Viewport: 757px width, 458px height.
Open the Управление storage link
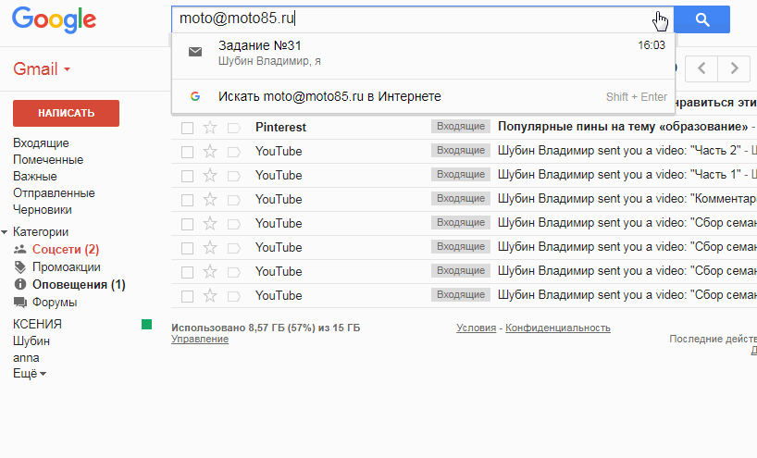tap(199, 340)
